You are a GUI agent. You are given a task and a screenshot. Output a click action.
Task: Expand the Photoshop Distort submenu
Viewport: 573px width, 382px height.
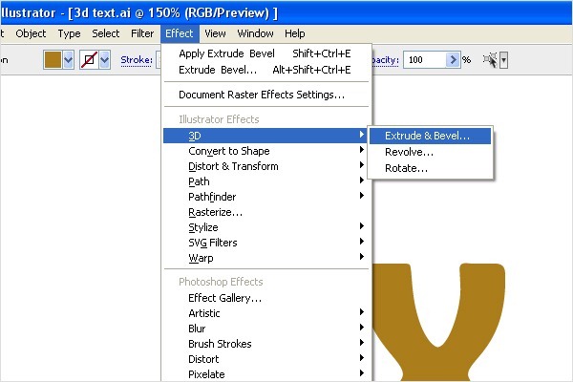265,359
